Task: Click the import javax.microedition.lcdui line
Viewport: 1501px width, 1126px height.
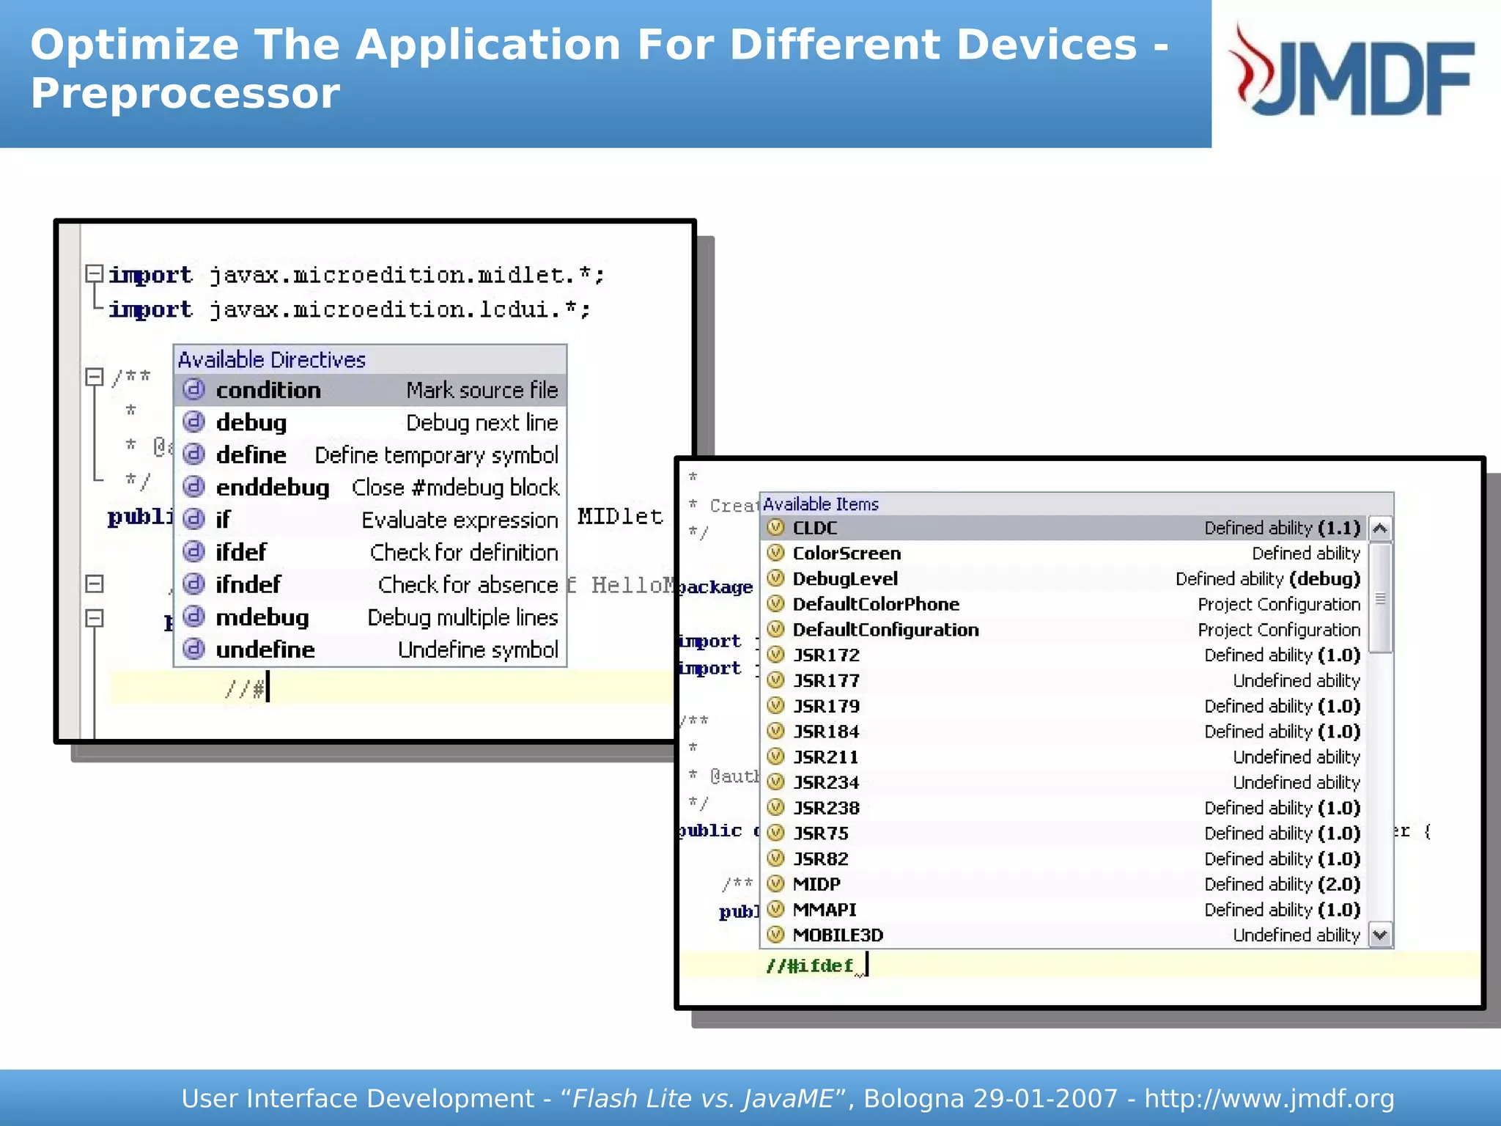Action: [350, 309]
